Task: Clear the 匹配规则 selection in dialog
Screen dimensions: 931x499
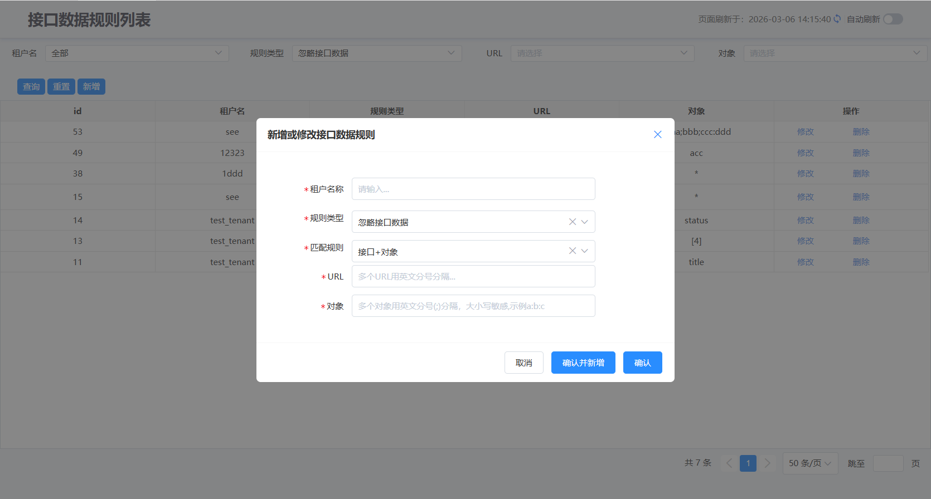Action: coord(572,251)
